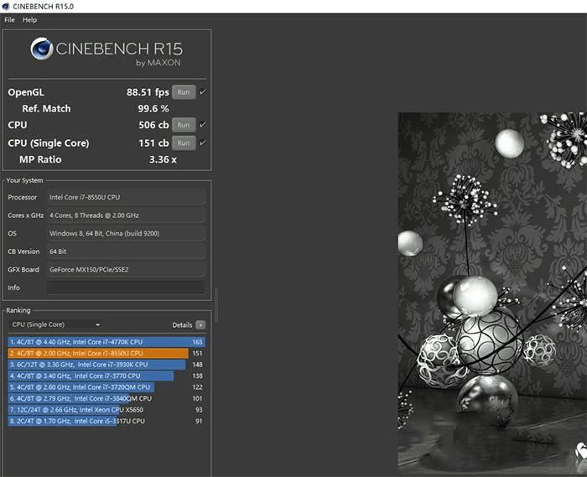Click the Cores x GHz field value

click(126, 215)
